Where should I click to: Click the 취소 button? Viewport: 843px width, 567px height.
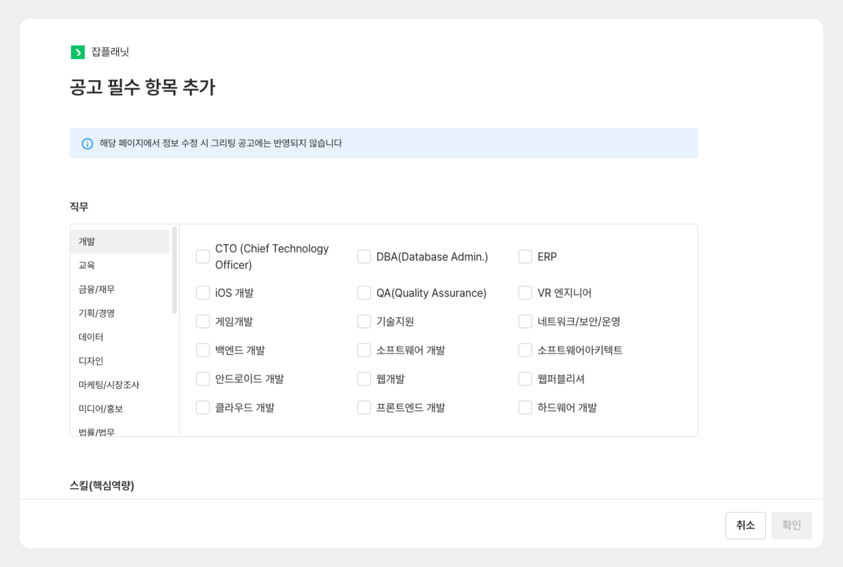[745, 525]
